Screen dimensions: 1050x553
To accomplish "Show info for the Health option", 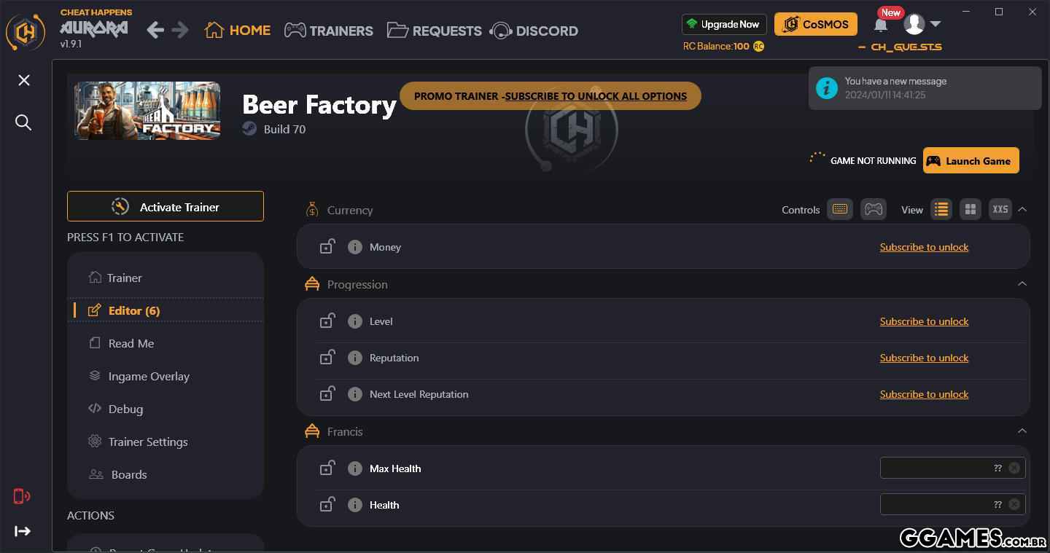I will pyautogui.click(x=355, y=505).
